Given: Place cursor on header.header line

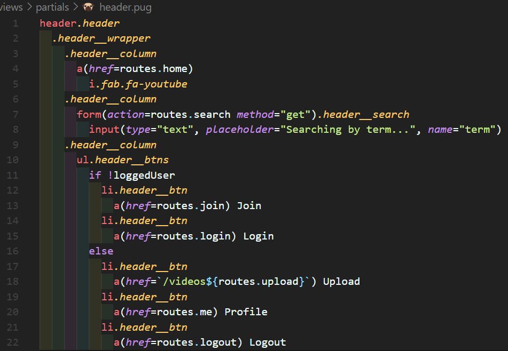Looking at the screenshot, I should [80, 23].
